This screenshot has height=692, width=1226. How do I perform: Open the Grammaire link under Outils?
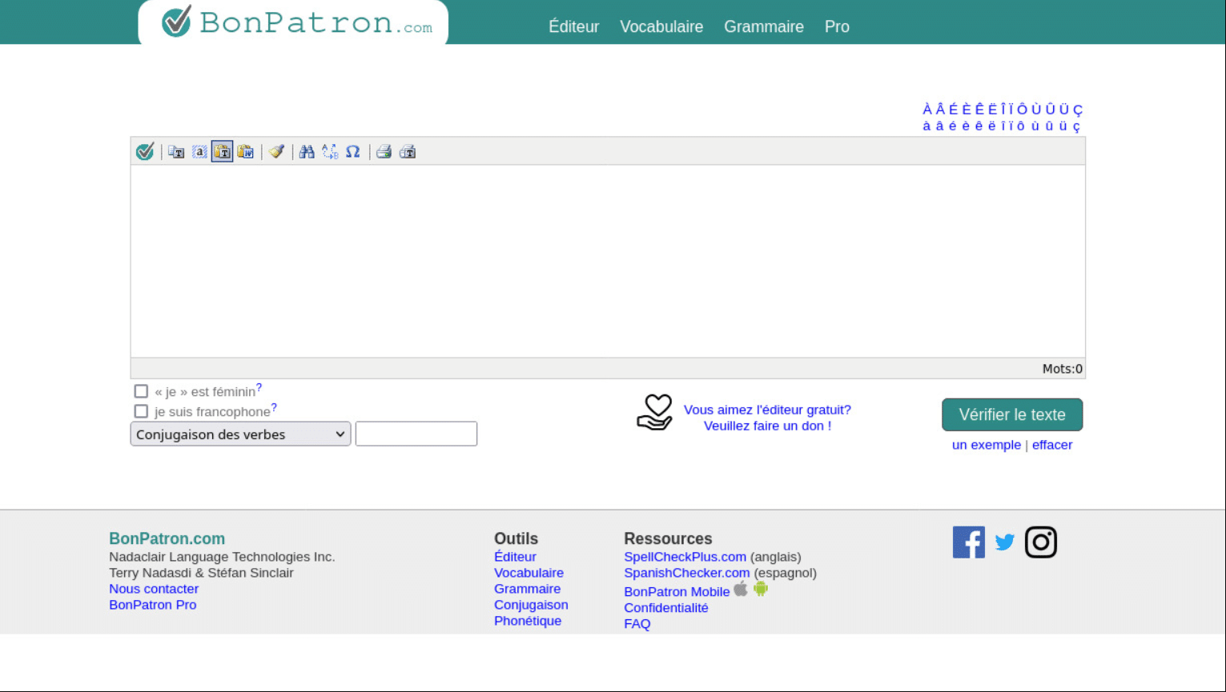[x=527, y=589]
